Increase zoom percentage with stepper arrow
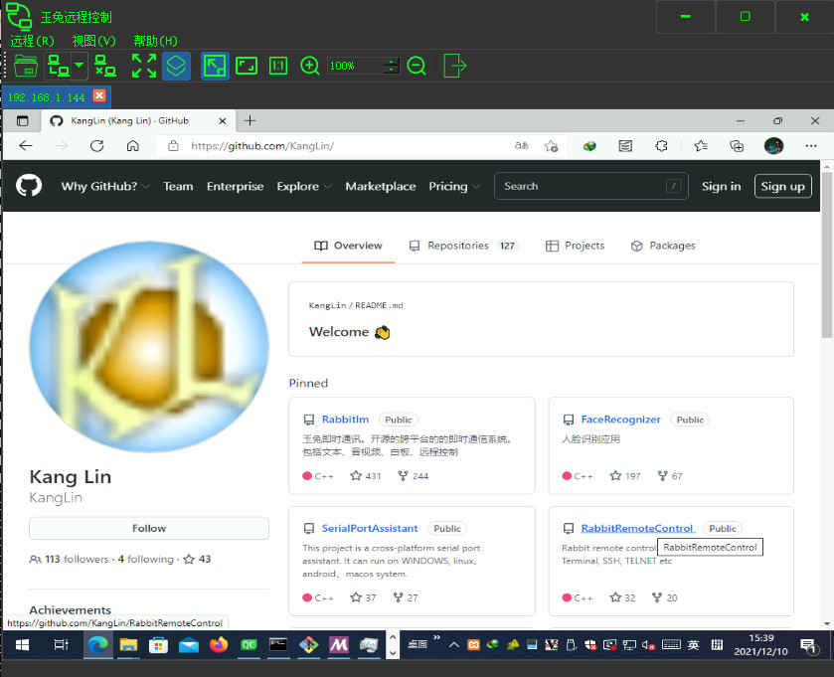 point(392,62)
